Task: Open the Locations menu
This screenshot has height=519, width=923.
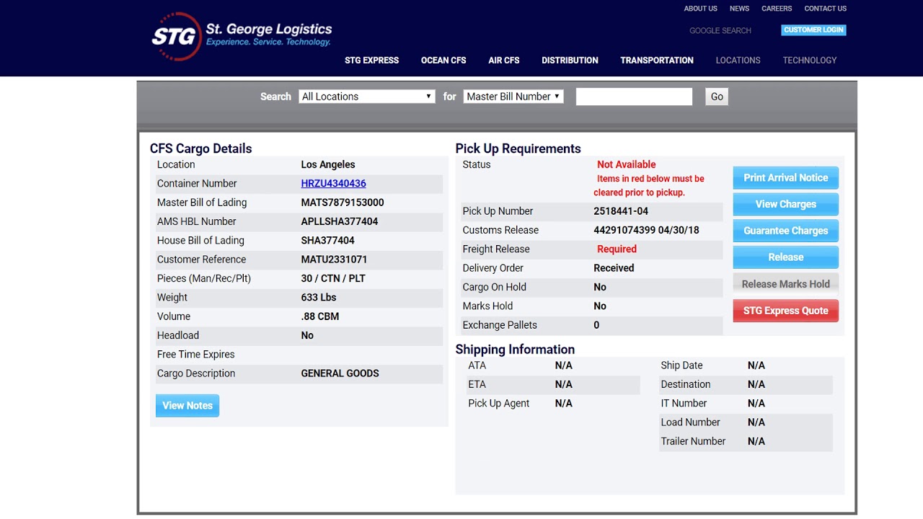Action: (738, 61)
